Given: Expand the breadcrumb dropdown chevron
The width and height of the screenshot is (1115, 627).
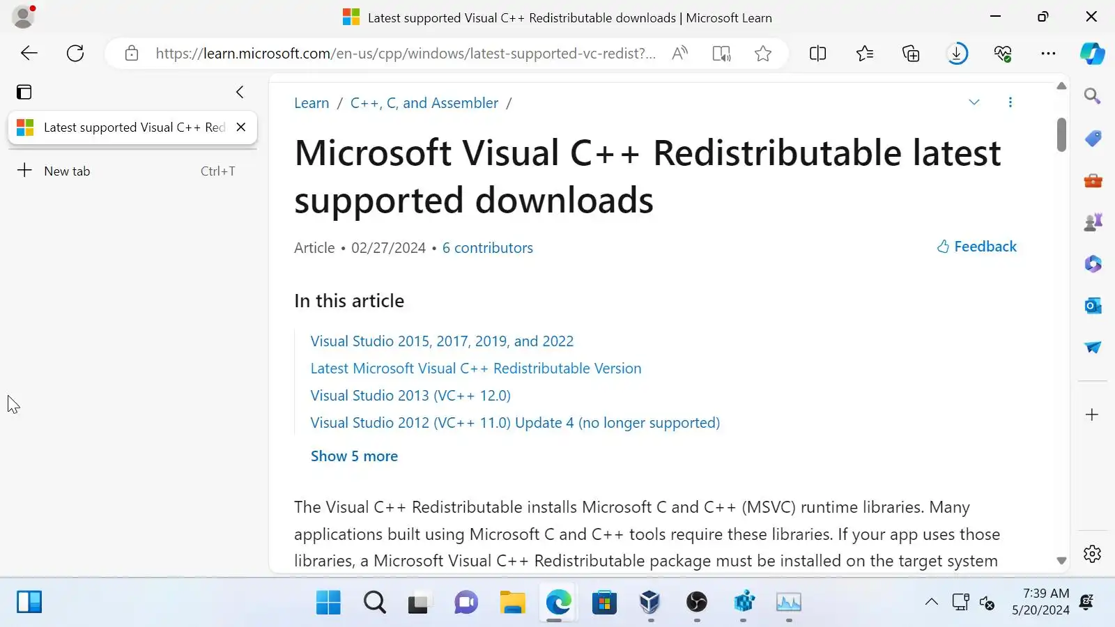Looking at the screenshot, I should coord(974,102).
